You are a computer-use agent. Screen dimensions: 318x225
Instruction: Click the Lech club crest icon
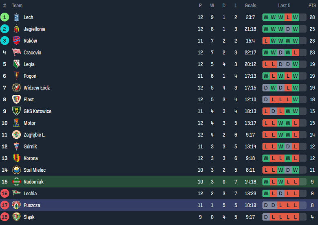tap(16, 17)
